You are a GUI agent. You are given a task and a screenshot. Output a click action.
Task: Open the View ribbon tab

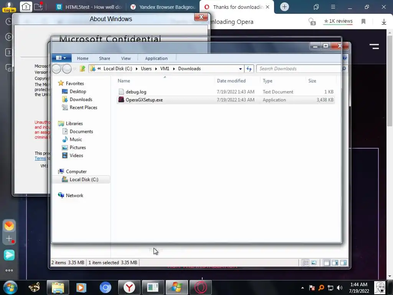(x=126, y=58)
